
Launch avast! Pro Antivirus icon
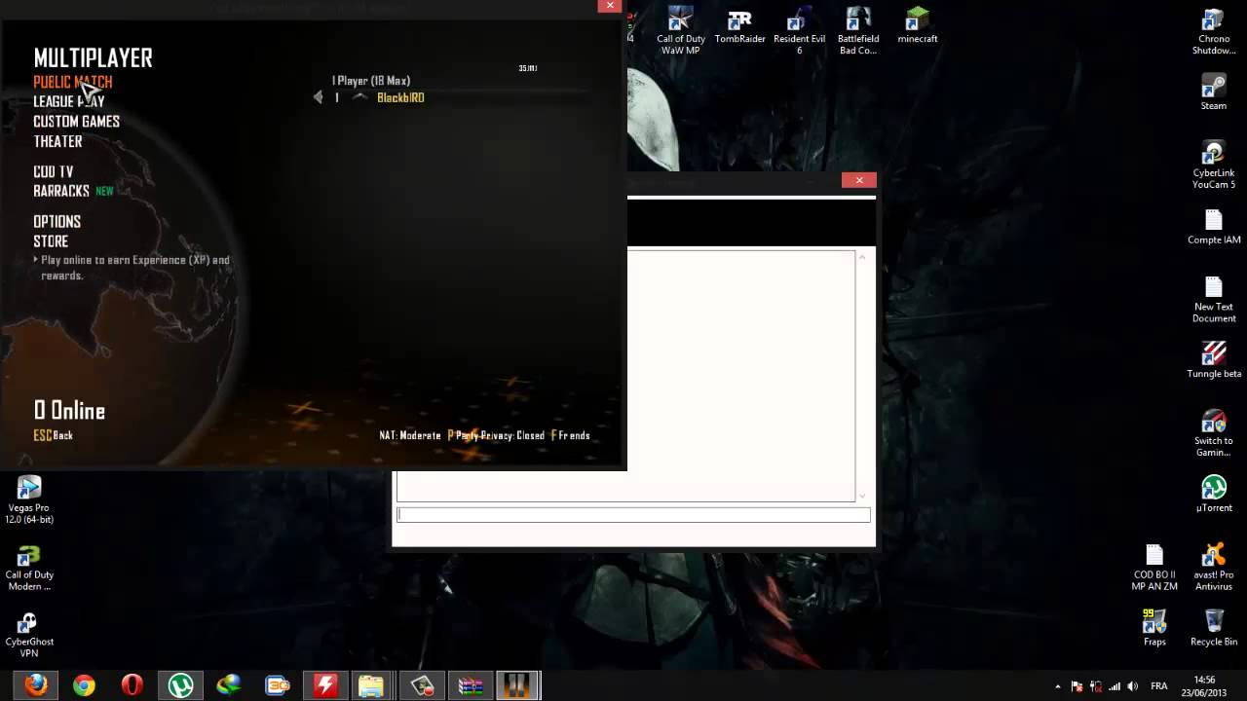(x=1213, y=567)
